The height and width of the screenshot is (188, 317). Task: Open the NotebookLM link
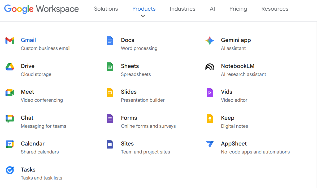pos(238,66)
